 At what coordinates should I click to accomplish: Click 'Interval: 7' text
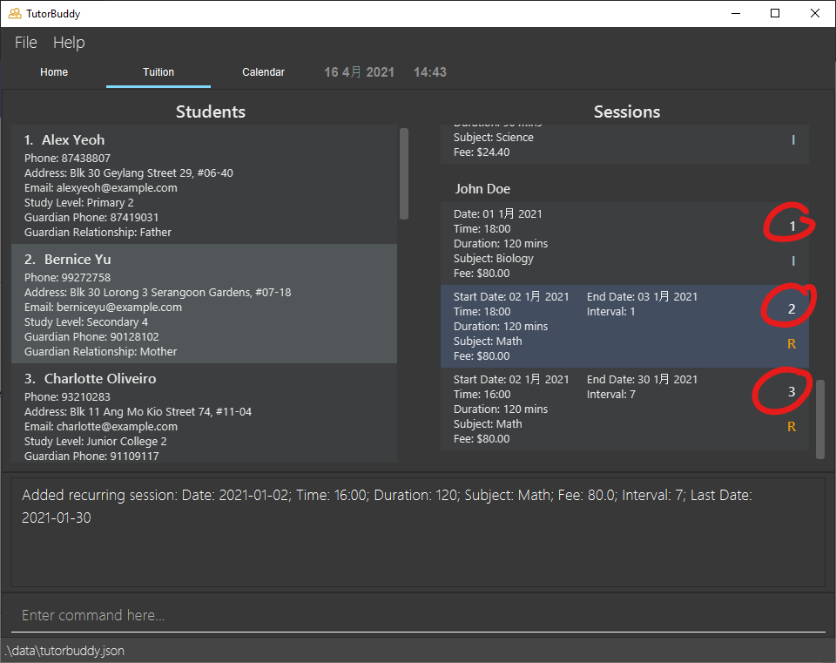click(x=611, y=394)
